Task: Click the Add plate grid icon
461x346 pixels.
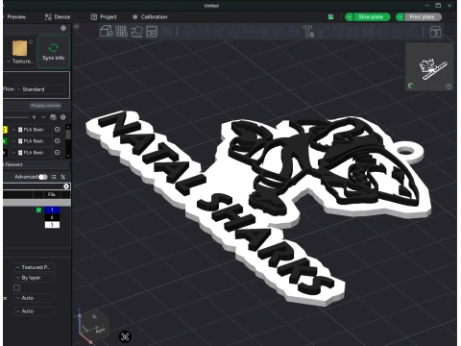Action: click(121, 32)
